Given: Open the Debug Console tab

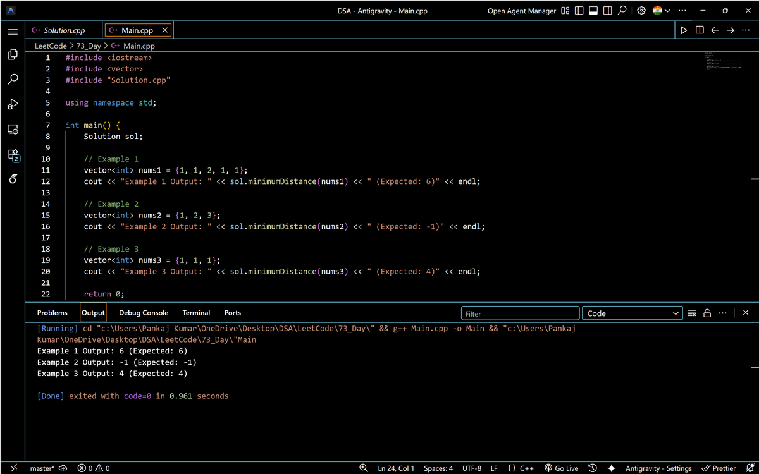Looking at the screenshot, I should [144, 313].
